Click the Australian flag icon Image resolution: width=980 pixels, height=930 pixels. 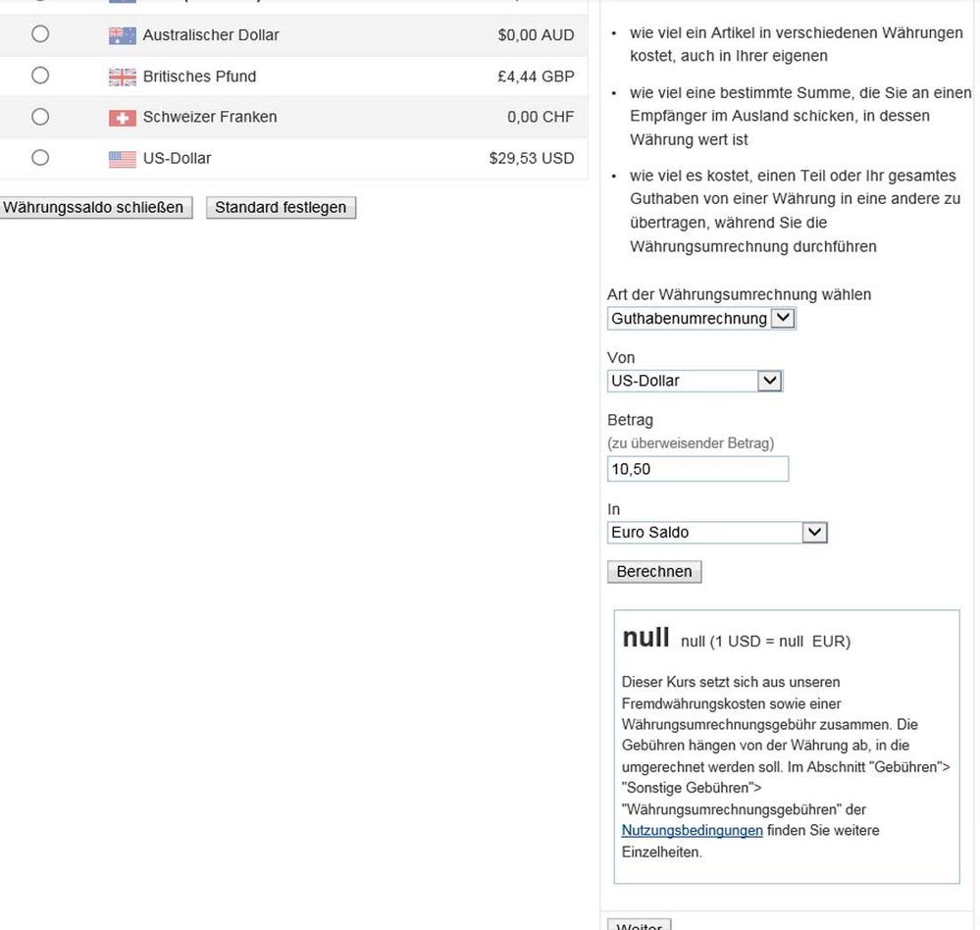pyautogui.click(x=122, y=35)
